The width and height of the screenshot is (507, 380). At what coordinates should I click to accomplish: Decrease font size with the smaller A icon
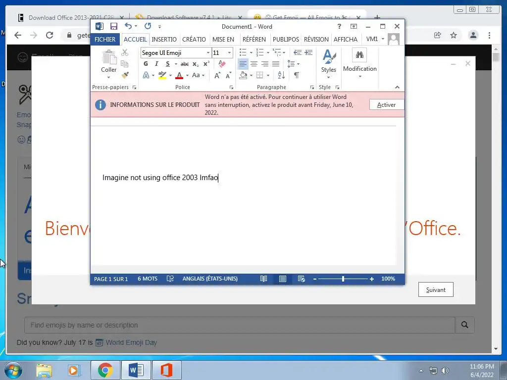pyautogui.click(x=228, y=75)
